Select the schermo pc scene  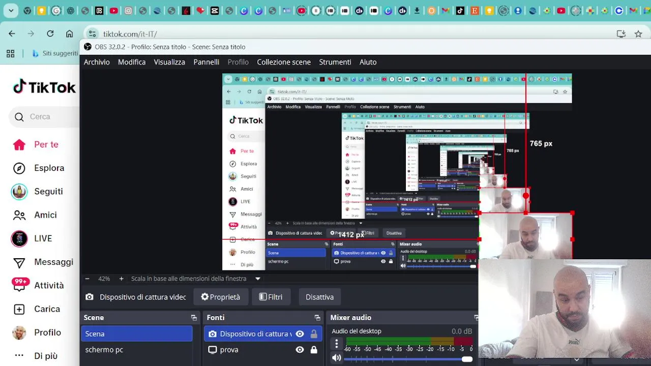(137, 350)
